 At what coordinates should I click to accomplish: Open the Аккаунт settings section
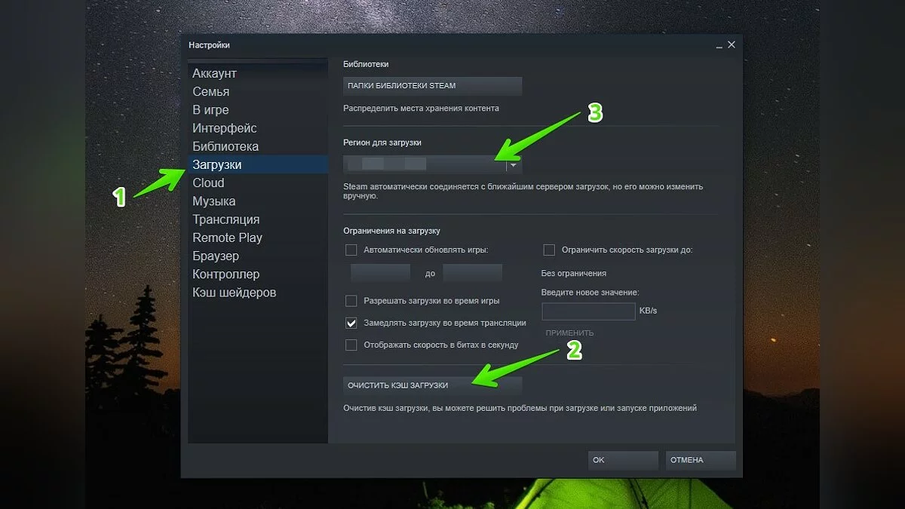pos(214,73)
